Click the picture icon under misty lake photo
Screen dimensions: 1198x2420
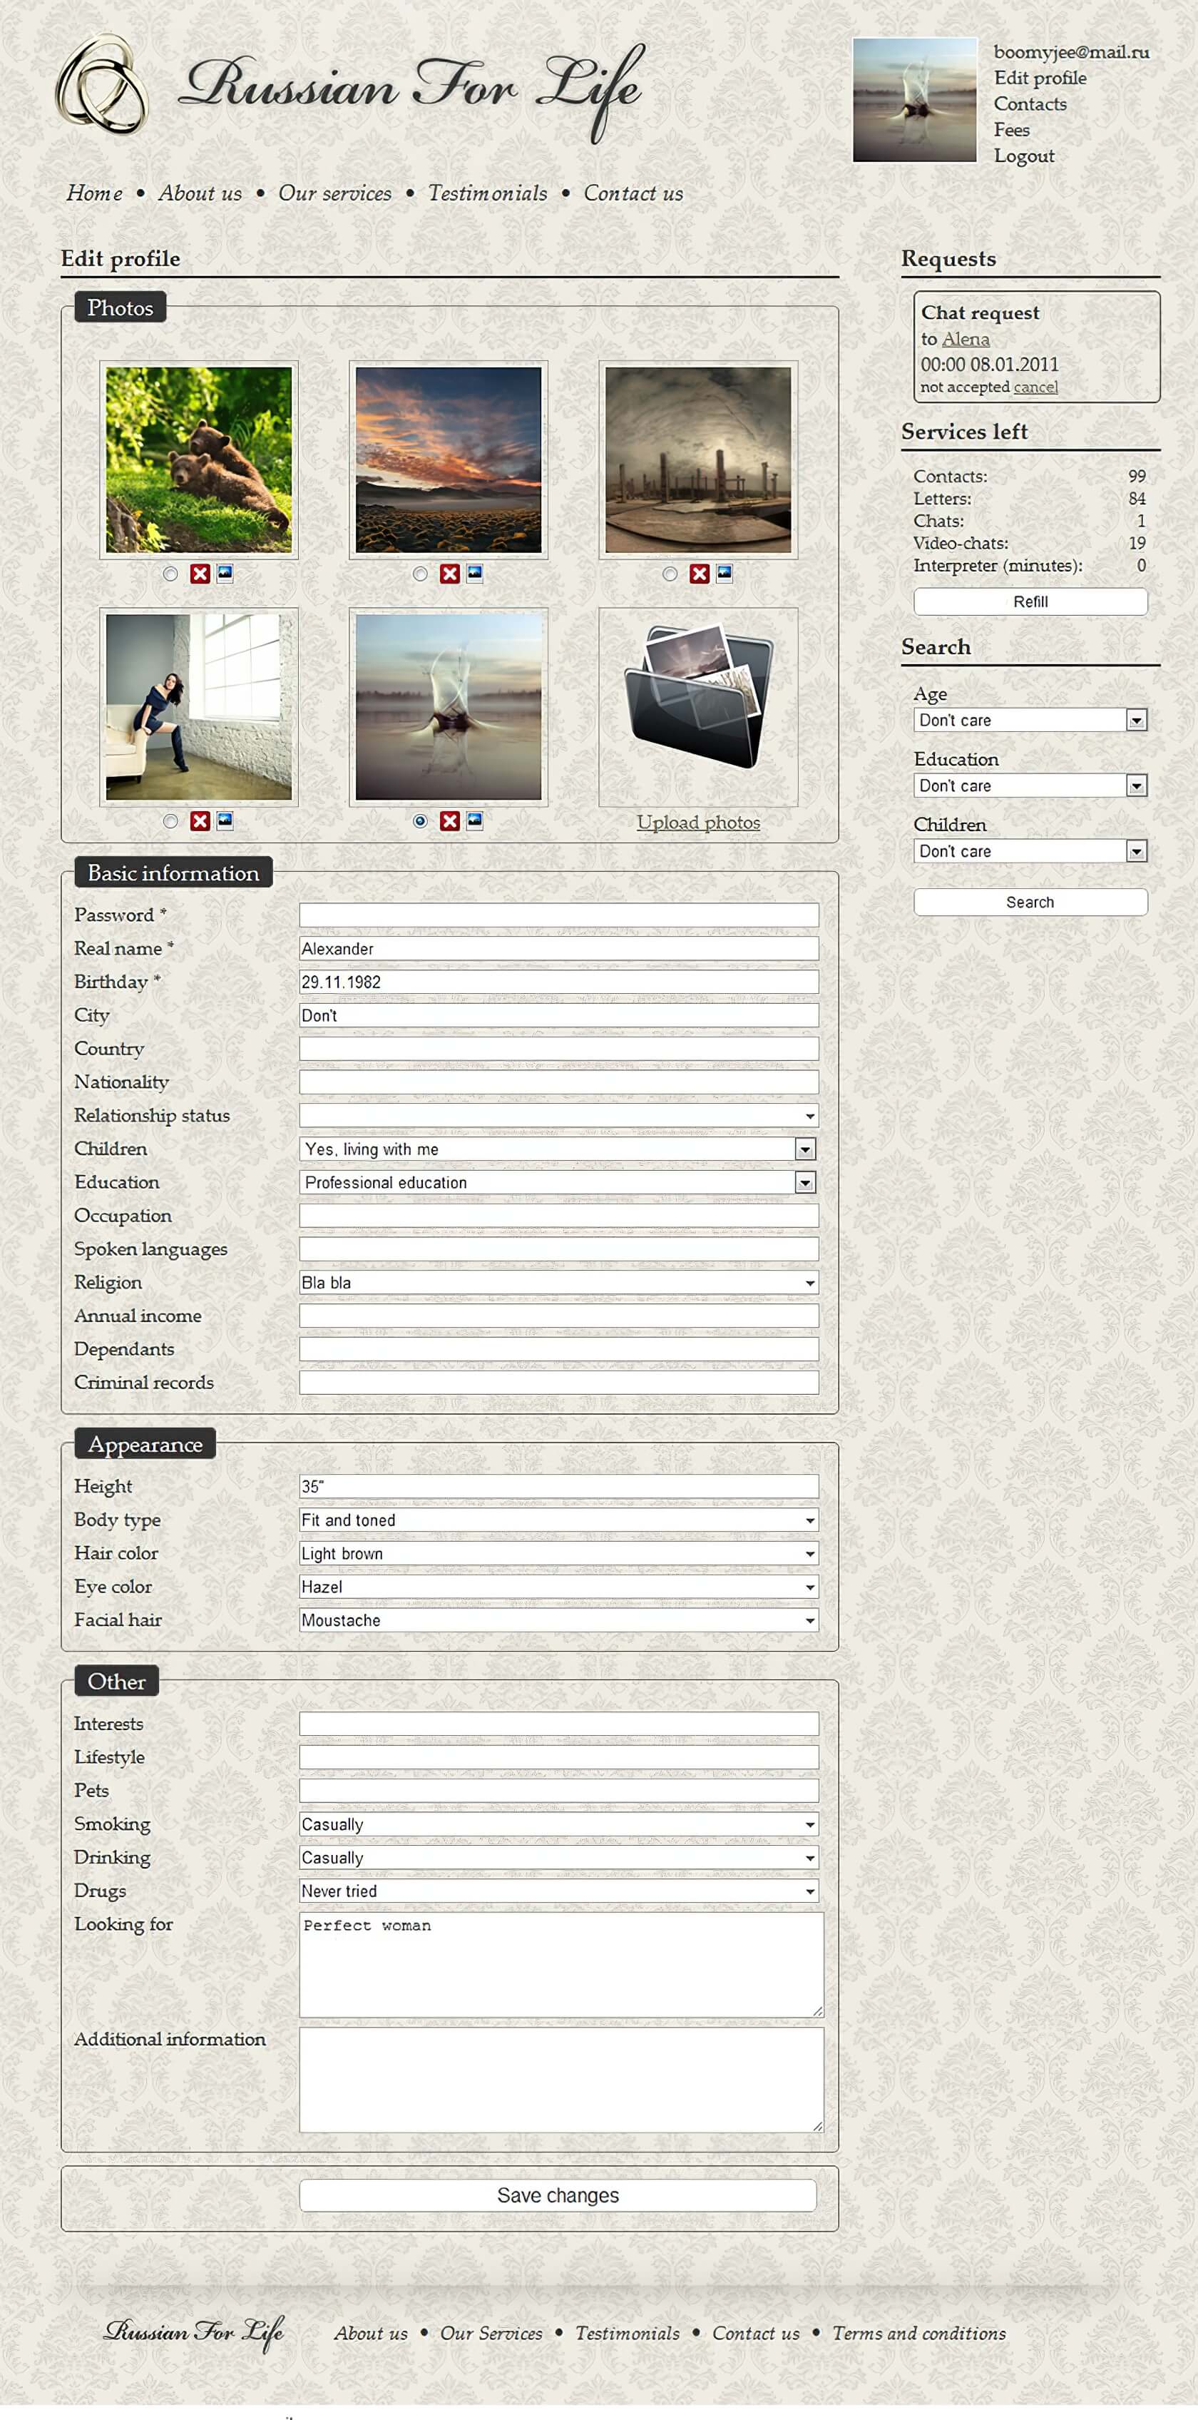tap(475, 820)
